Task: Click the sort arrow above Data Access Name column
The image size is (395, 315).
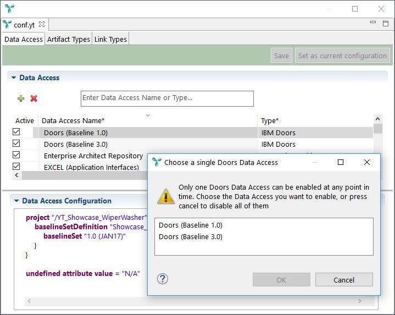Action: (x=148, y=115)
